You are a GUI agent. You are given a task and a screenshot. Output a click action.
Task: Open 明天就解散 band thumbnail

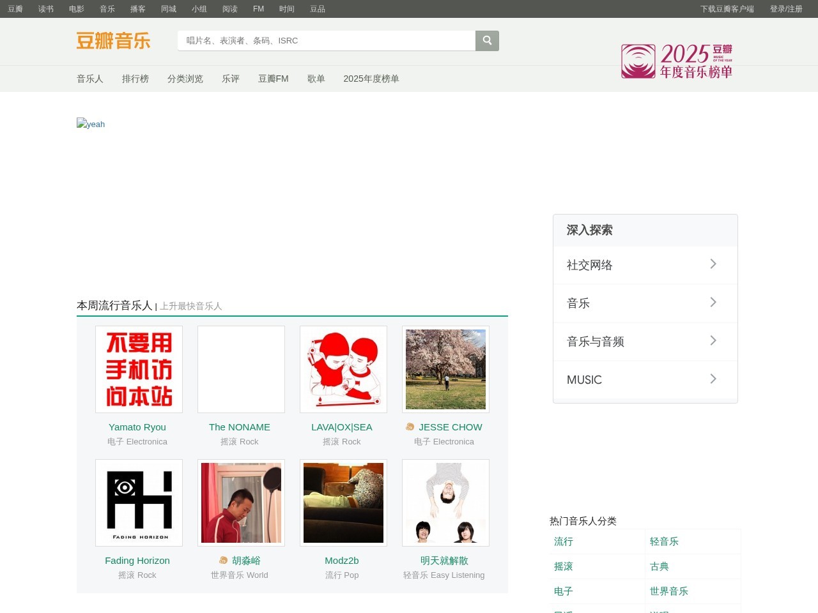pos(445,503)
